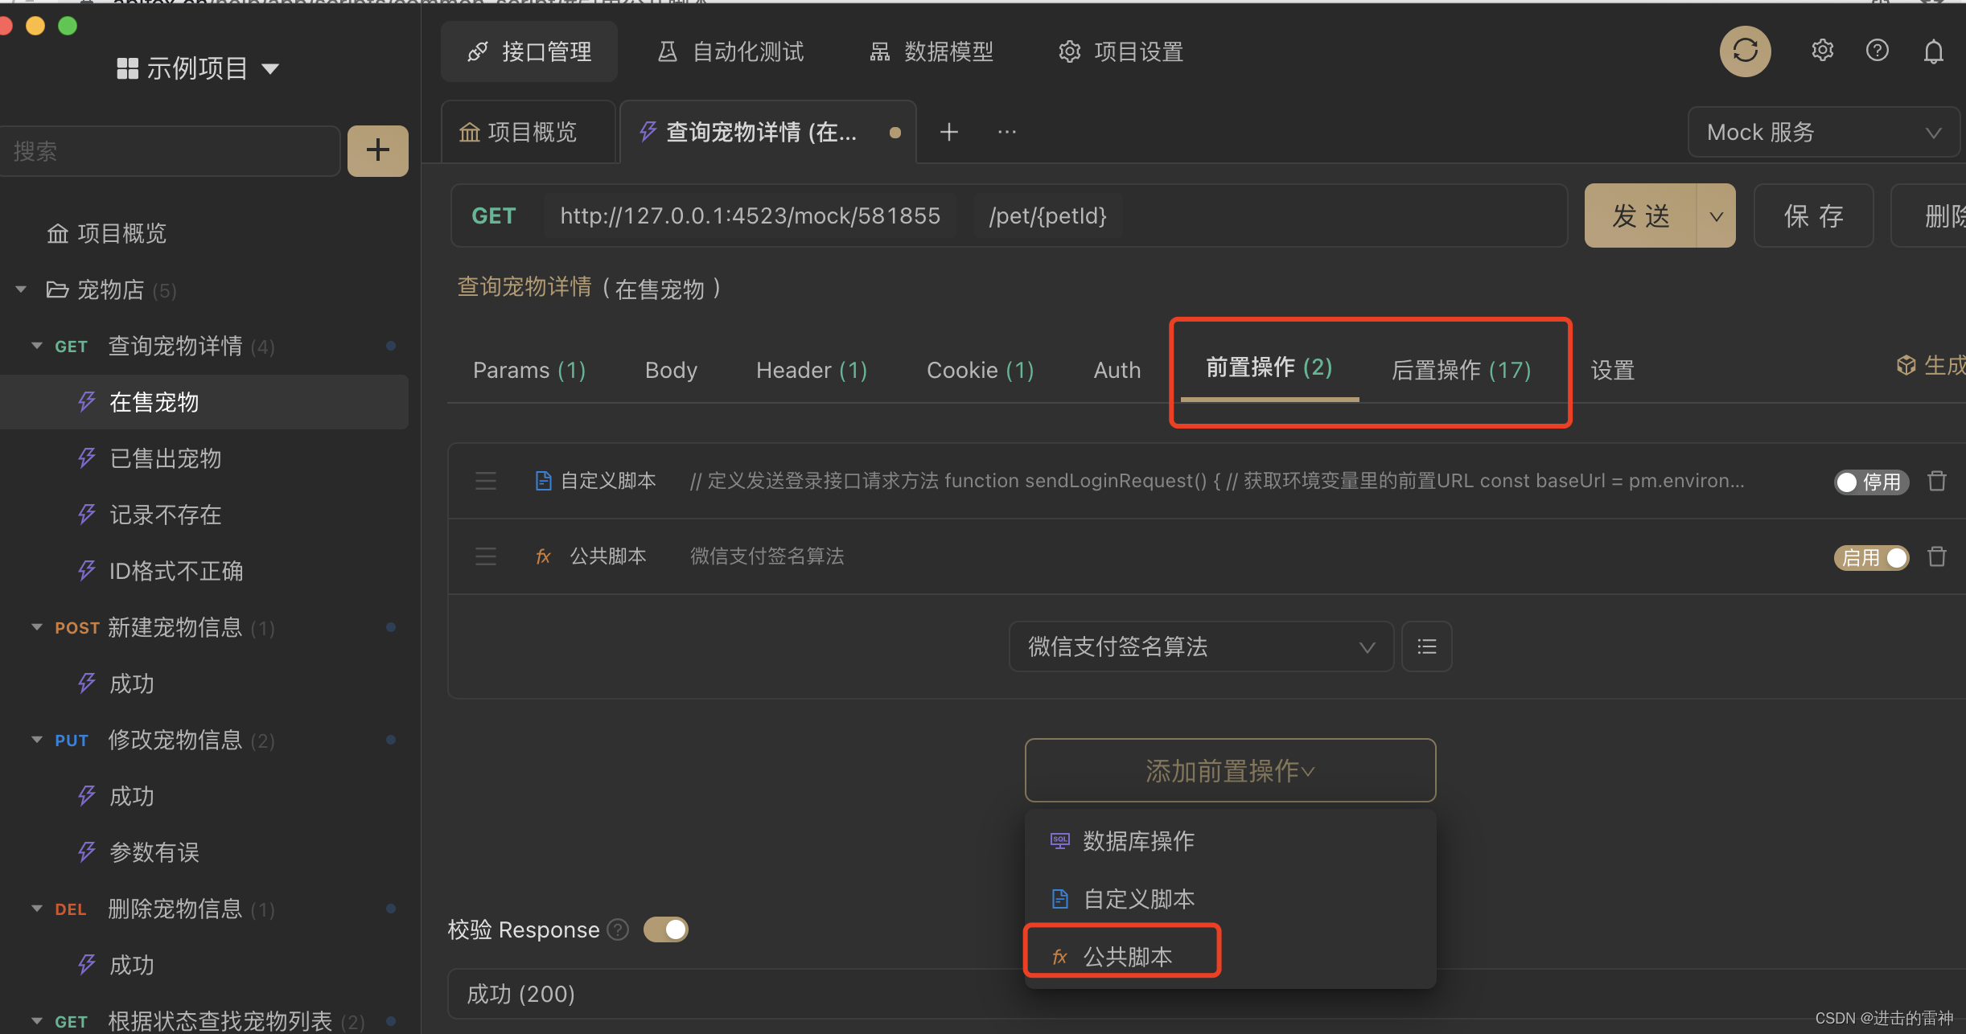1966x1034 pixels.
Task: Open the Mock 服务 environment dropdown
Action: point(1823,132)
